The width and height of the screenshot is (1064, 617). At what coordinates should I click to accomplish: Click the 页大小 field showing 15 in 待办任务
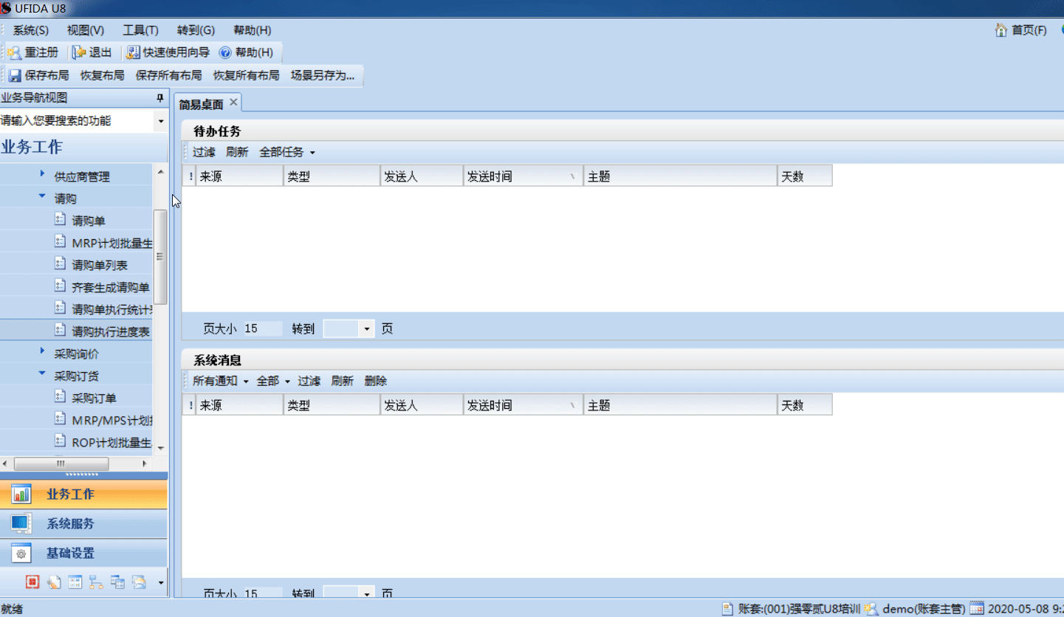tap(263, 329)
